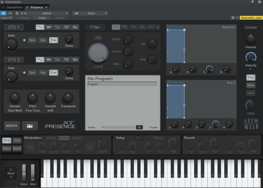
Task: Open the Auto: Off automation mode menu
Action: coord(7,18)
